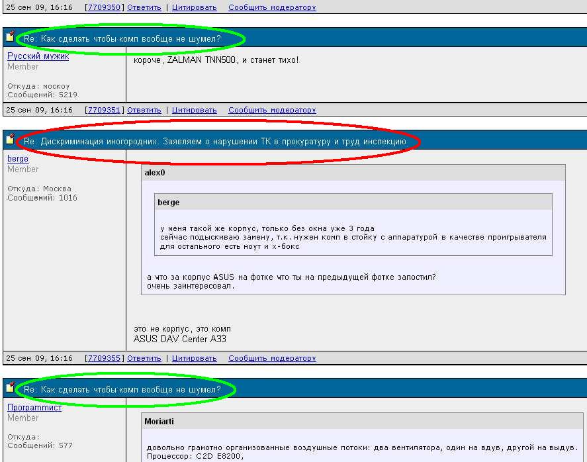
Task: Report berge's post 7709355 to moderator
Action: [272, 358]
